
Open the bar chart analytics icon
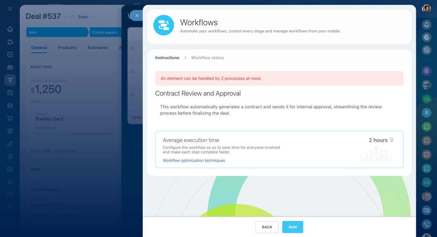coord(10,182)
